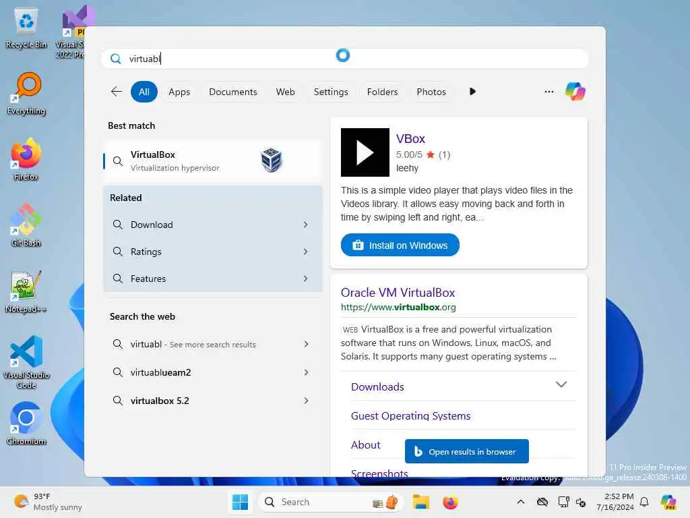Click Open results in browser button

pos(466,451)
